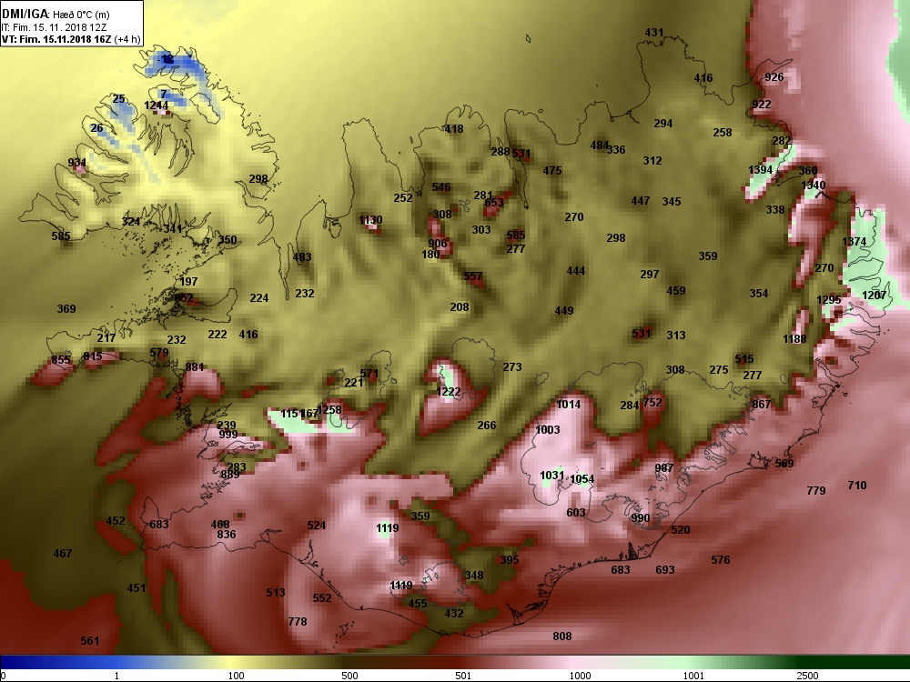Image resolution: width=910 pixels, height=682 pixels.
Task: Click the map value 431 at the northern tip
Action: point(654,33)
